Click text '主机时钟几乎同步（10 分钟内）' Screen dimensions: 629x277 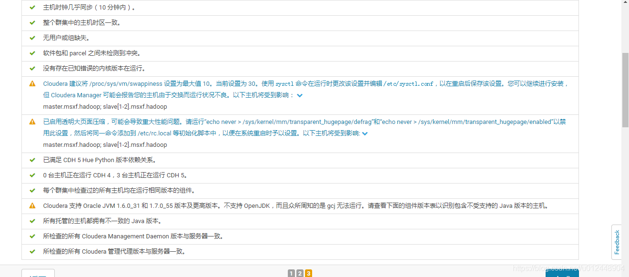[x=89, y=8]
